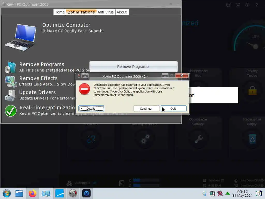Click the running services gears icon
Screen dimensions: 265x199
145,139
